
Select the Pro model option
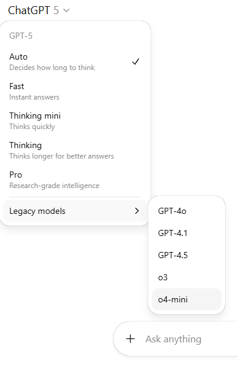tap(75, 180)
